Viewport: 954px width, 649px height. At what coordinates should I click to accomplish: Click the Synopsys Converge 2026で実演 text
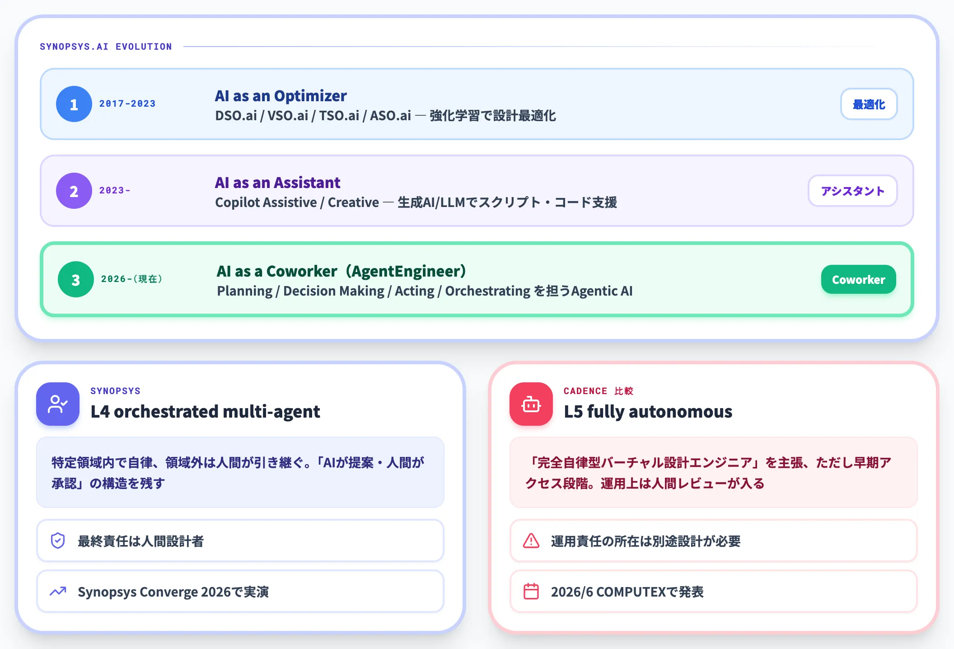point(173,592)
